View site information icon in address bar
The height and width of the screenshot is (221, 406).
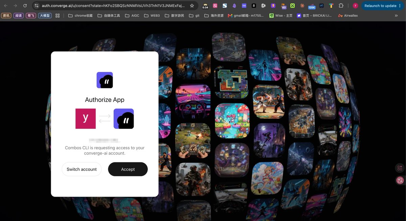click(37, 6)
